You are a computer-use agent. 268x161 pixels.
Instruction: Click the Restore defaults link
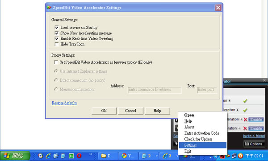click(x=64, y=103)
